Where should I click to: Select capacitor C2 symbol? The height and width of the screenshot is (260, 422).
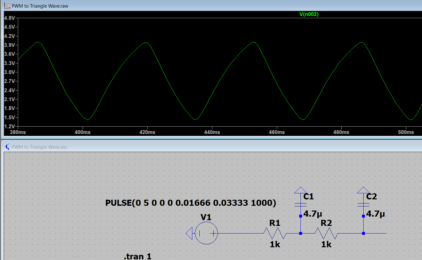(x=363, y=205)
